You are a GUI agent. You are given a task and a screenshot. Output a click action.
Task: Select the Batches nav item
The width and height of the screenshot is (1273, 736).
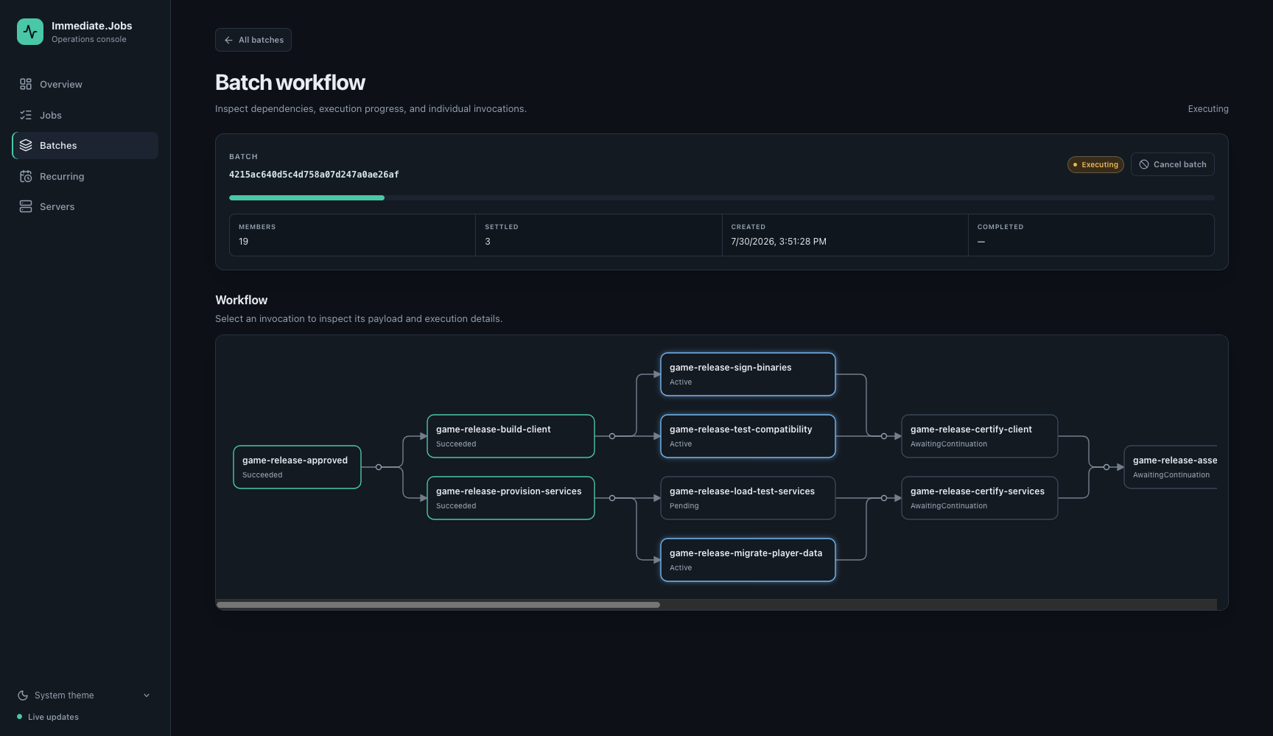(85, 145)
